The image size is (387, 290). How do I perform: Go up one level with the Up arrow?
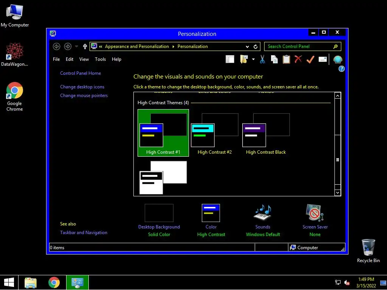85,46
